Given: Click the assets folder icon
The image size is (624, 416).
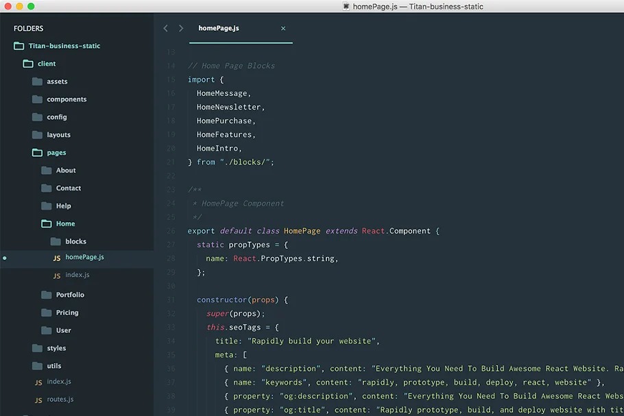Looking at the screenshot, I should 37,82.
